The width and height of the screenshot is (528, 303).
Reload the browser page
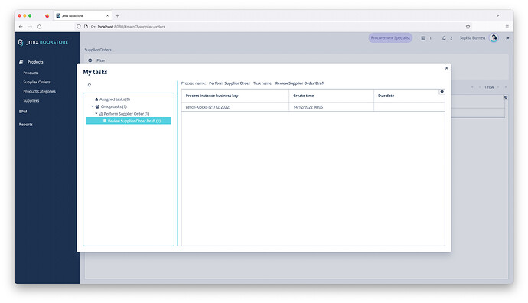click(39, 27)
